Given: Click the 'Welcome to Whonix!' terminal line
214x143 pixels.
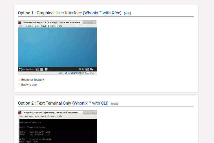Looking at the screenshot, I should (x=30, y=123).
